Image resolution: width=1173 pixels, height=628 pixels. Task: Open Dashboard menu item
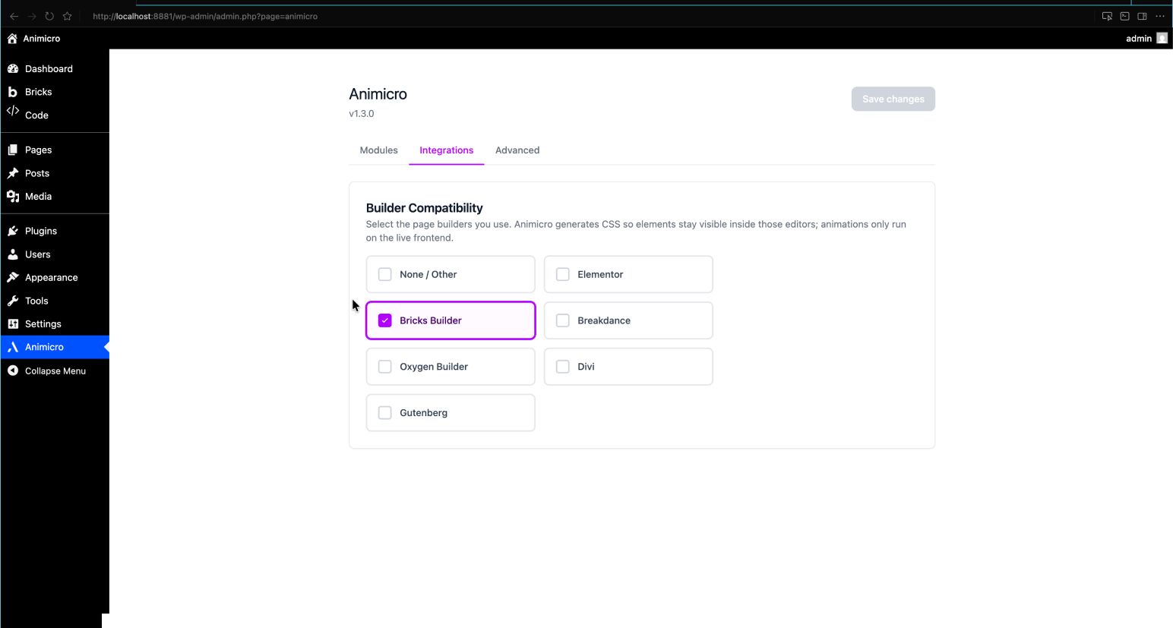(55, 68)
